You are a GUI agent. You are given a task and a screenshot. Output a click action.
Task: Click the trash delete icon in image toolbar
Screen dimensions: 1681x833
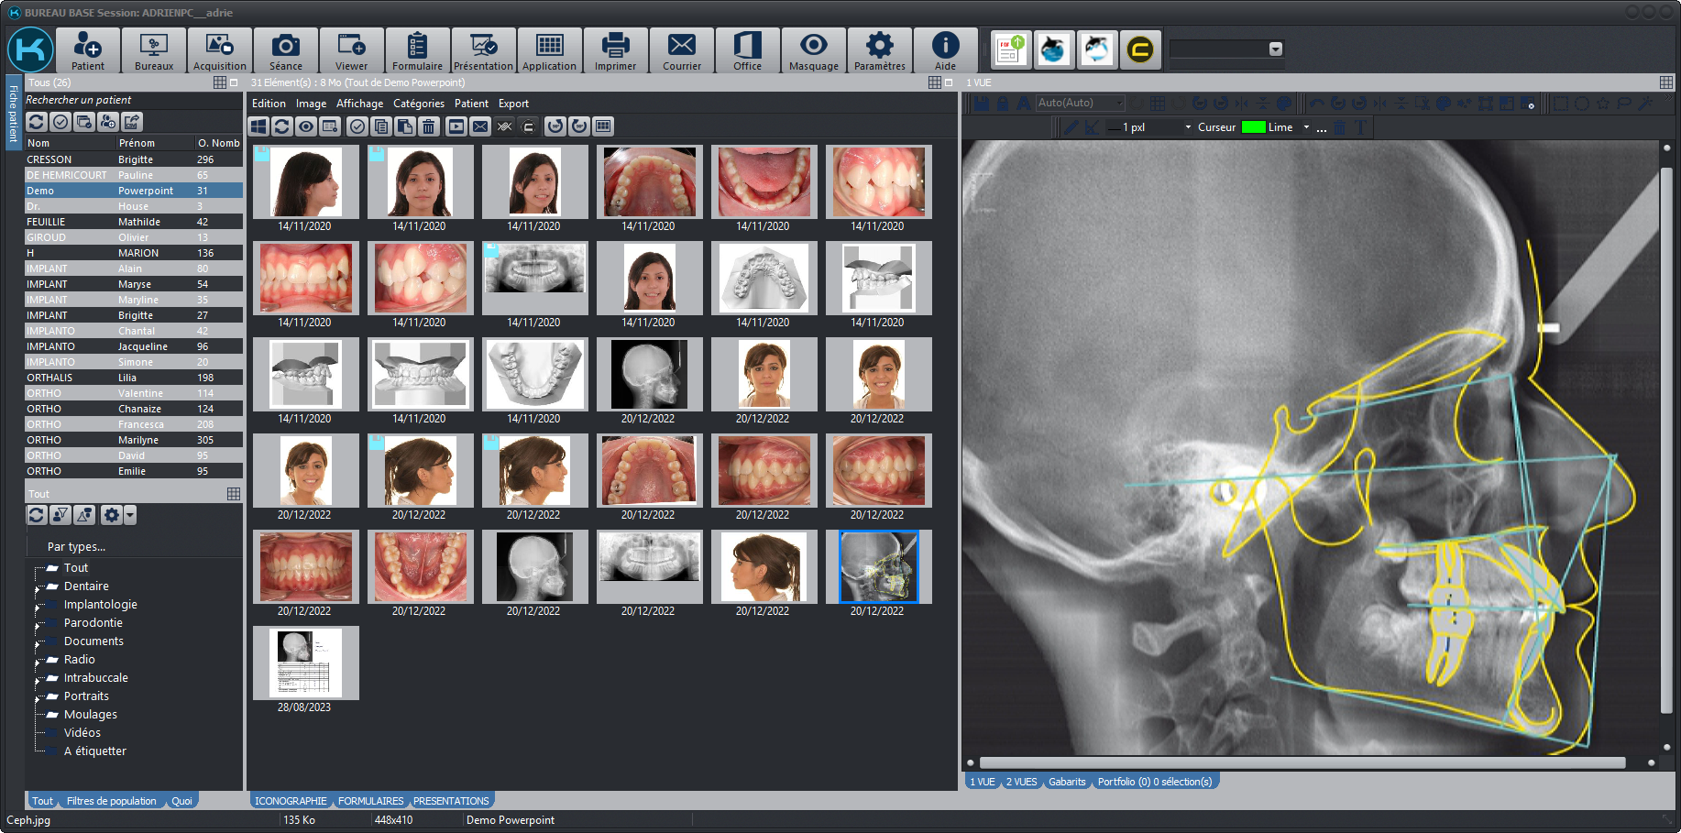(x=429, y=126)
